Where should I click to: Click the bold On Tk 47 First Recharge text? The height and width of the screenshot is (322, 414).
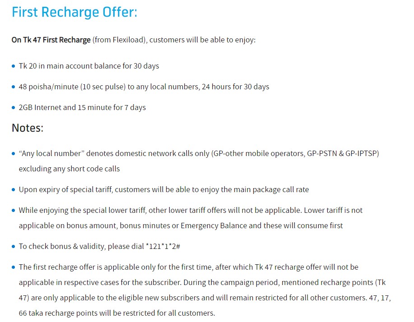click(x=51, y=40)
